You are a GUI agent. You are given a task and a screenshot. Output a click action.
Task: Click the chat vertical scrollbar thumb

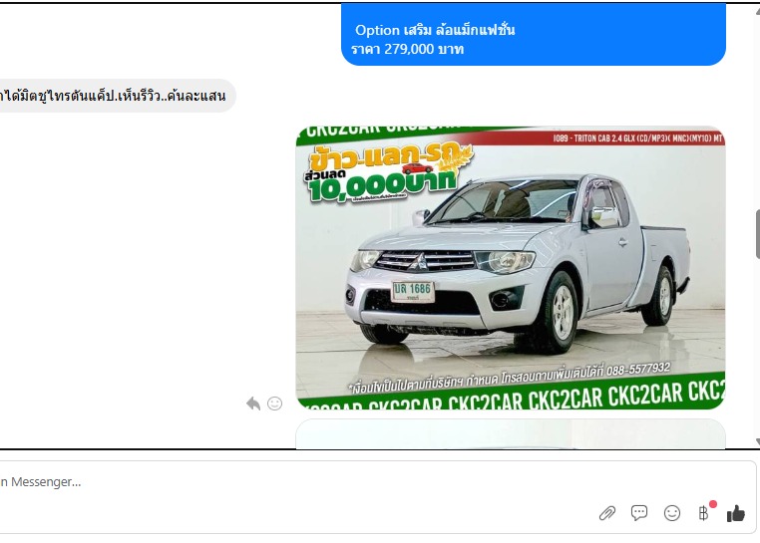click(x=758, y=234)
